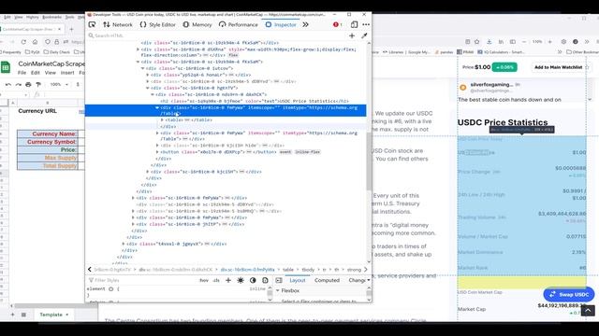Open View menu in Google Sheets
This screenshot has height=336, width=599.
point(50,73)
